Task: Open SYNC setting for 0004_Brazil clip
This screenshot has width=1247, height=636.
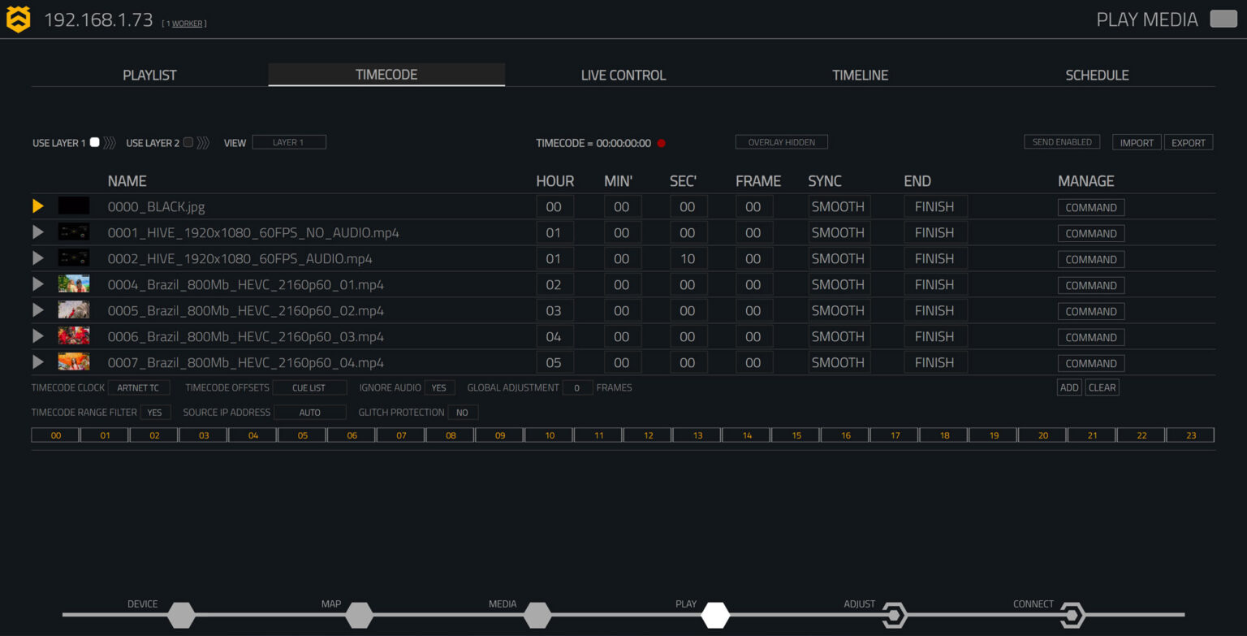Action: [x=838, y=284]
